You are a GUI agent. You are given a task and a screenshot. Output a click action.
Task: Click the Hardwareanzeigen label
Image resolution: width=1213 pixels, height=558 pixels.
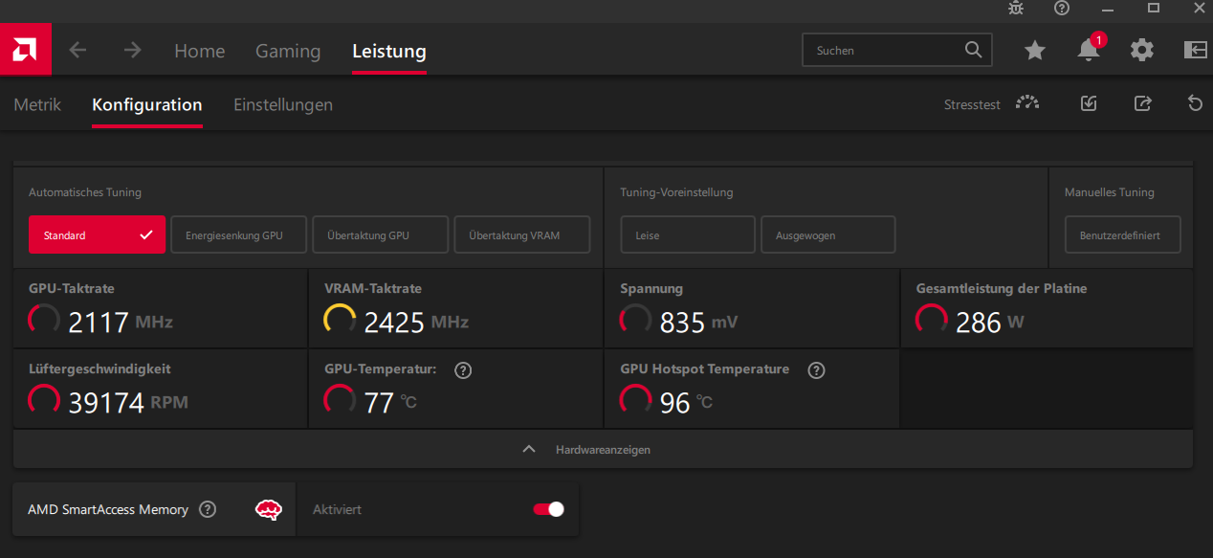(603, 450)
